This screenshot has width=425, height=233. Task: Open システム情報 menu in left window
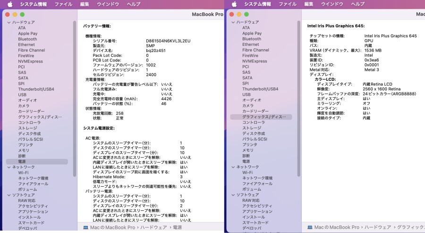[34, 4]
